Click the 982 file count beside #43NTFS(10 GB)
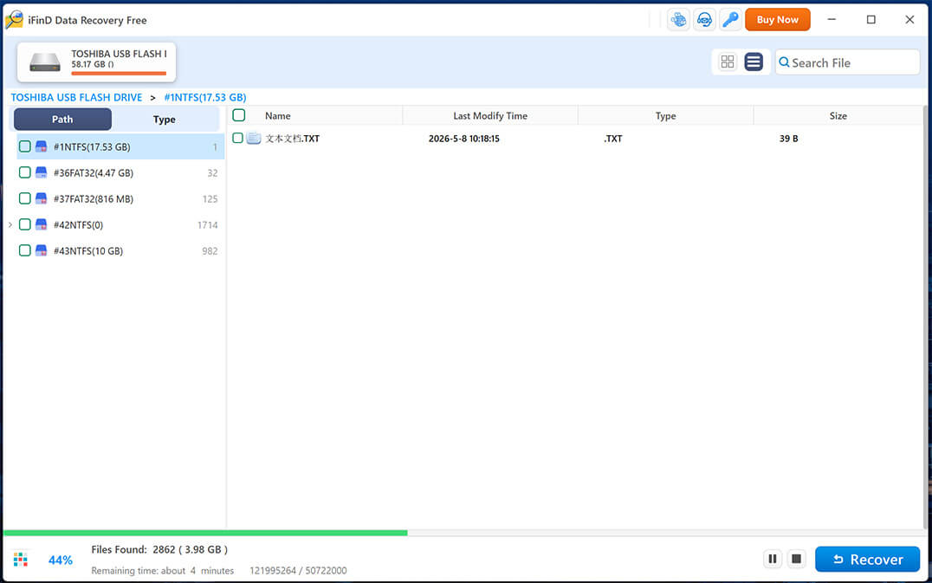The image size is (932, 583). point(210,251)
